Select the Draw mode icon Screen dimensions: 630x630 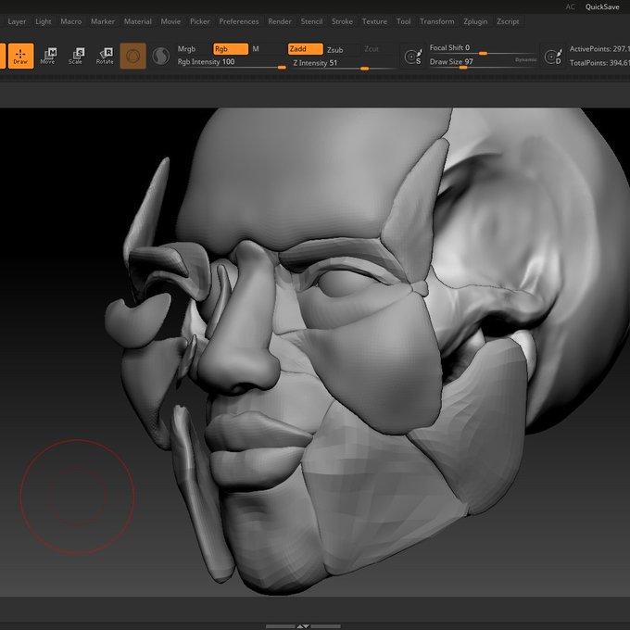(20, 56)
